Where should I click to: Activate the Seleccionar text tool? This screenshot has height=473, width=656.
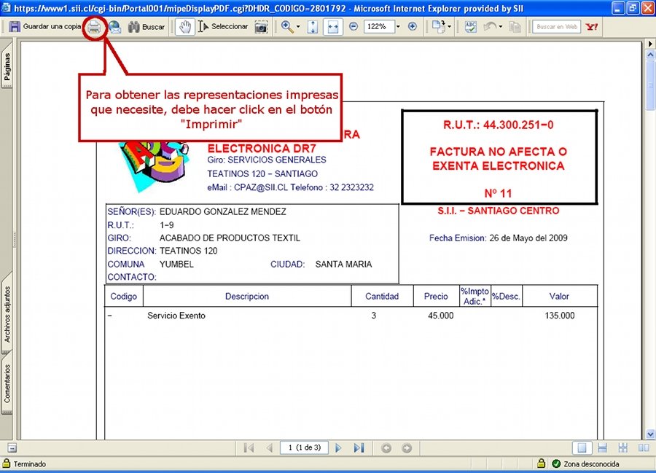coord(223,27)
